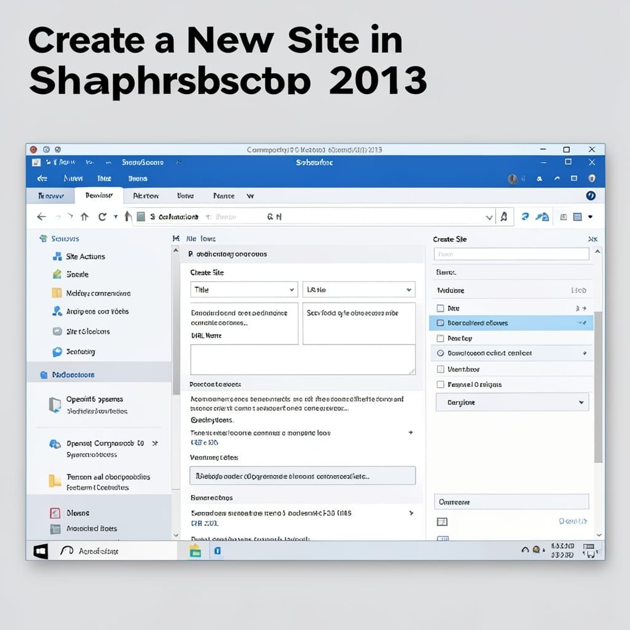Click the list view icon in toolbar

coord(577,217)
